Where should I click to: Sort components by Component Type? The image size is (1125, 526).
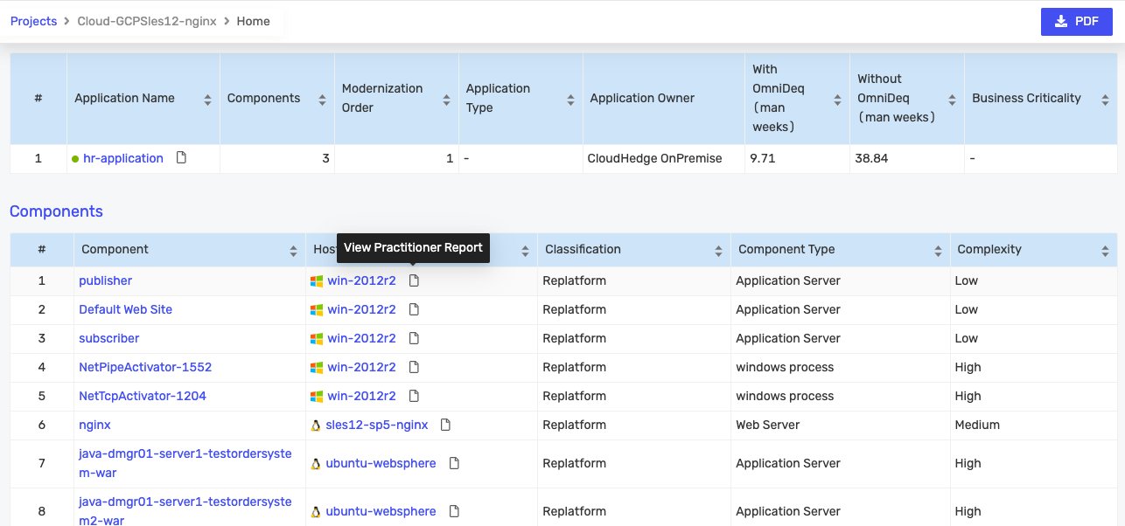click(x=938, y=251)
